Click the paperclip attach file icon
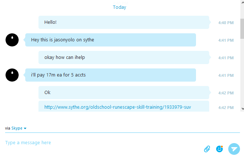244x157 pixels. click(207, 149)
